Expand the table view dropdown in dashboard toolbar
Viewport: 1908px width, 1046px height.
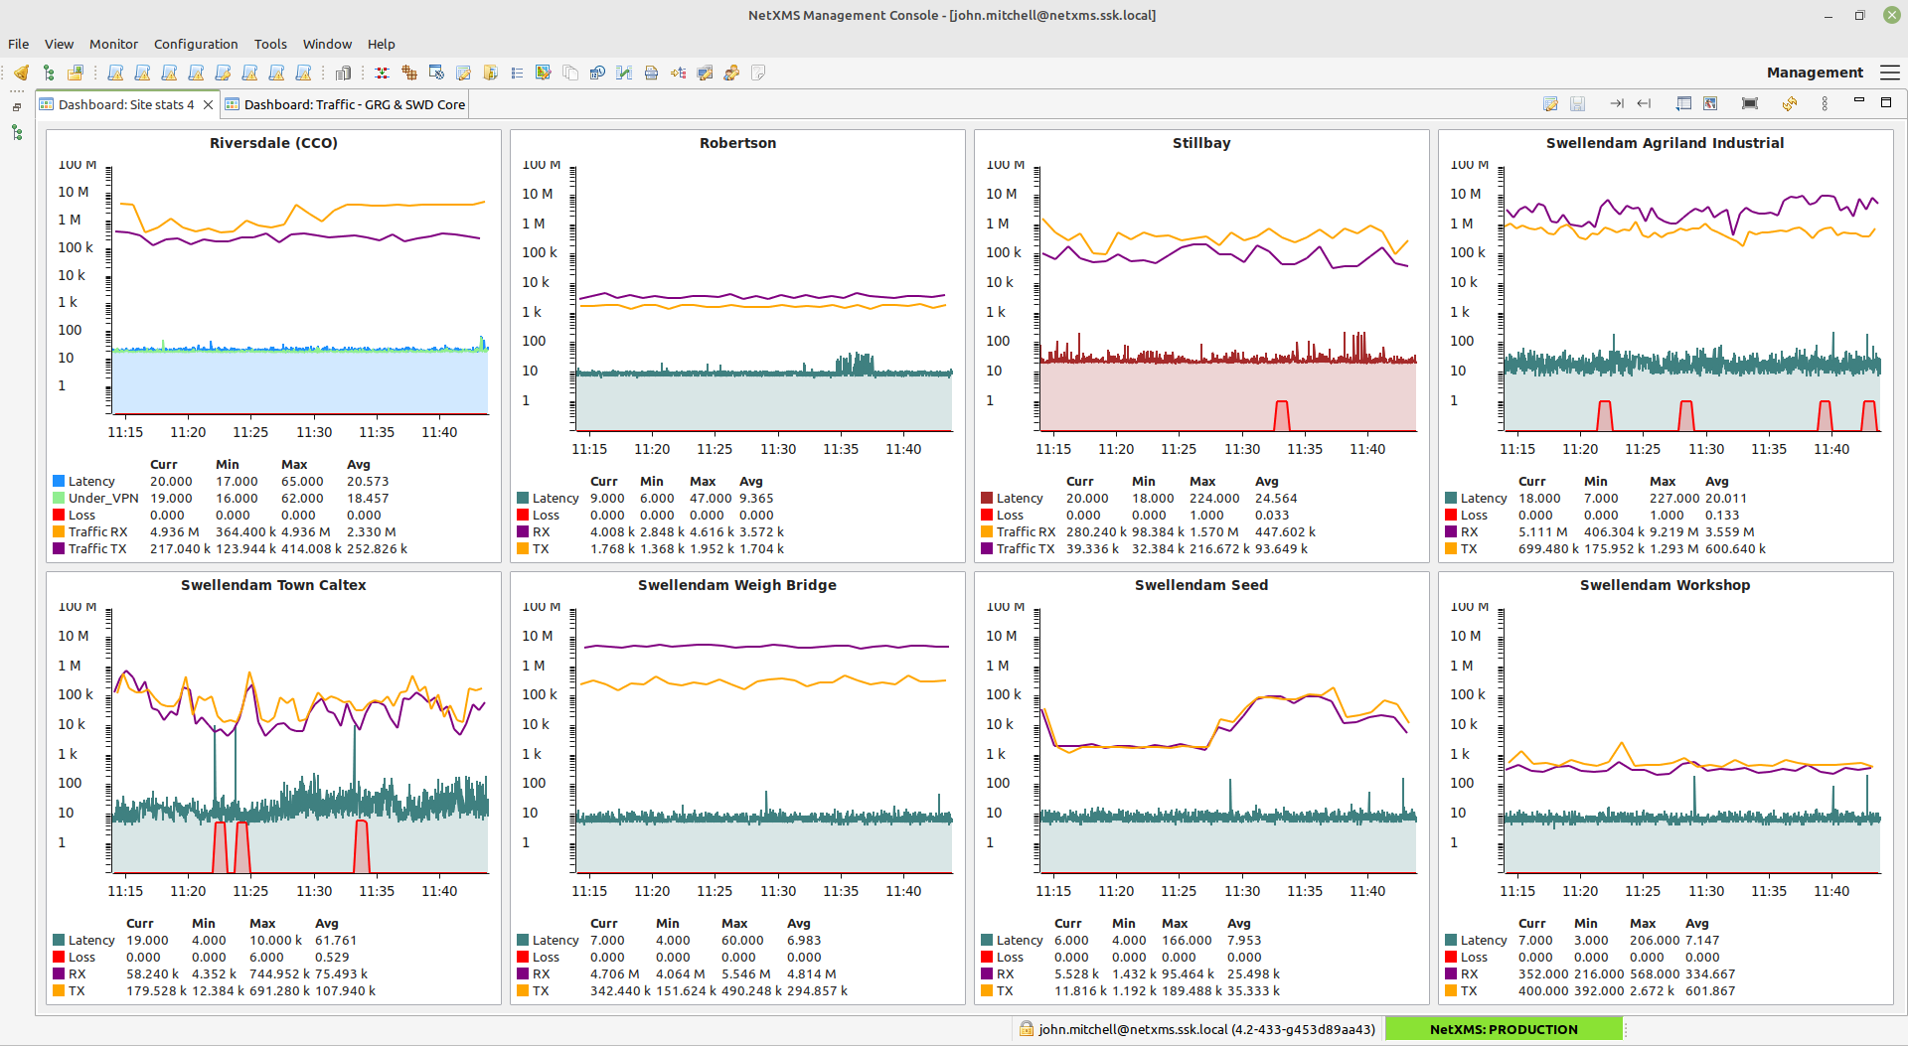pos(1684,103)
